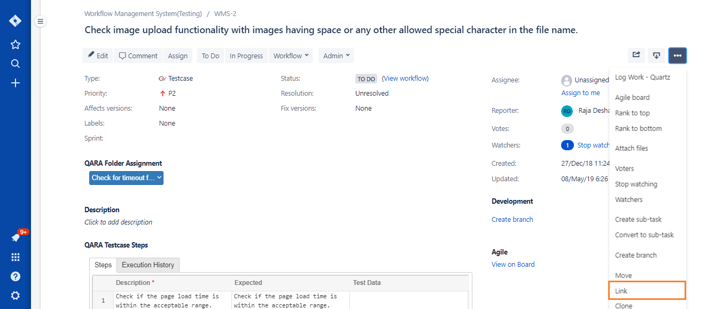Transition issue to In Progress
Image resolution: width=715 pixels, height=309 pixels.
[246, 56]
